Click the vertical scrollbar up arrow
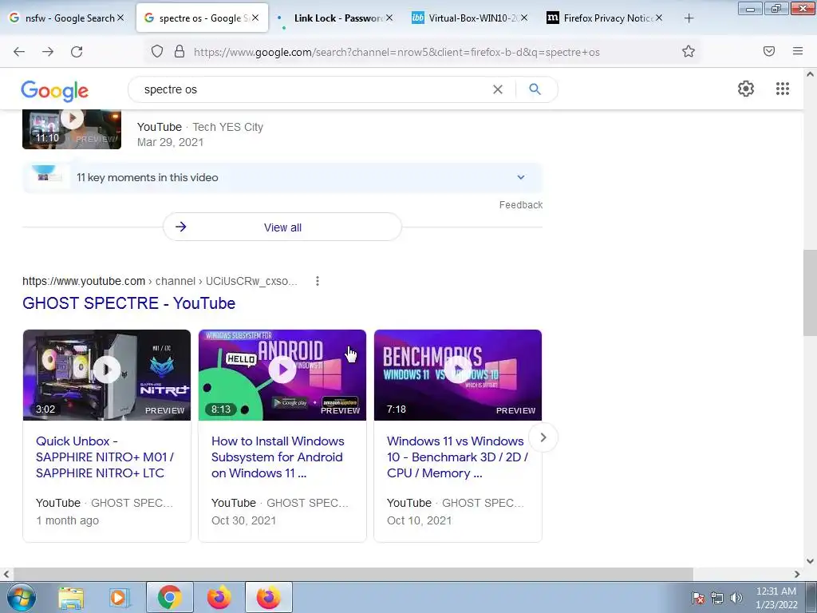The height and width of the screenshot is (613, 817). coord(810,74)
